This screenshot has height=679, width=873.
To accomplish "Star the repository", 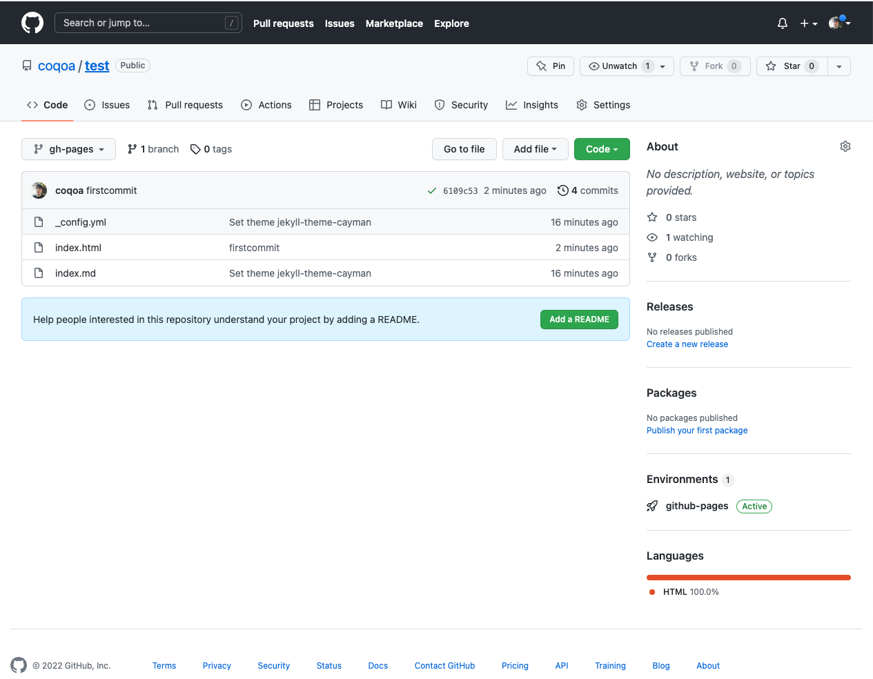I will click(792, 66).
